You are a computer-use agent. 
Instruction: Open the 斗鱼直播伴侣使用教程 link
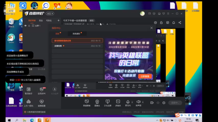click(x=36, y=112)
